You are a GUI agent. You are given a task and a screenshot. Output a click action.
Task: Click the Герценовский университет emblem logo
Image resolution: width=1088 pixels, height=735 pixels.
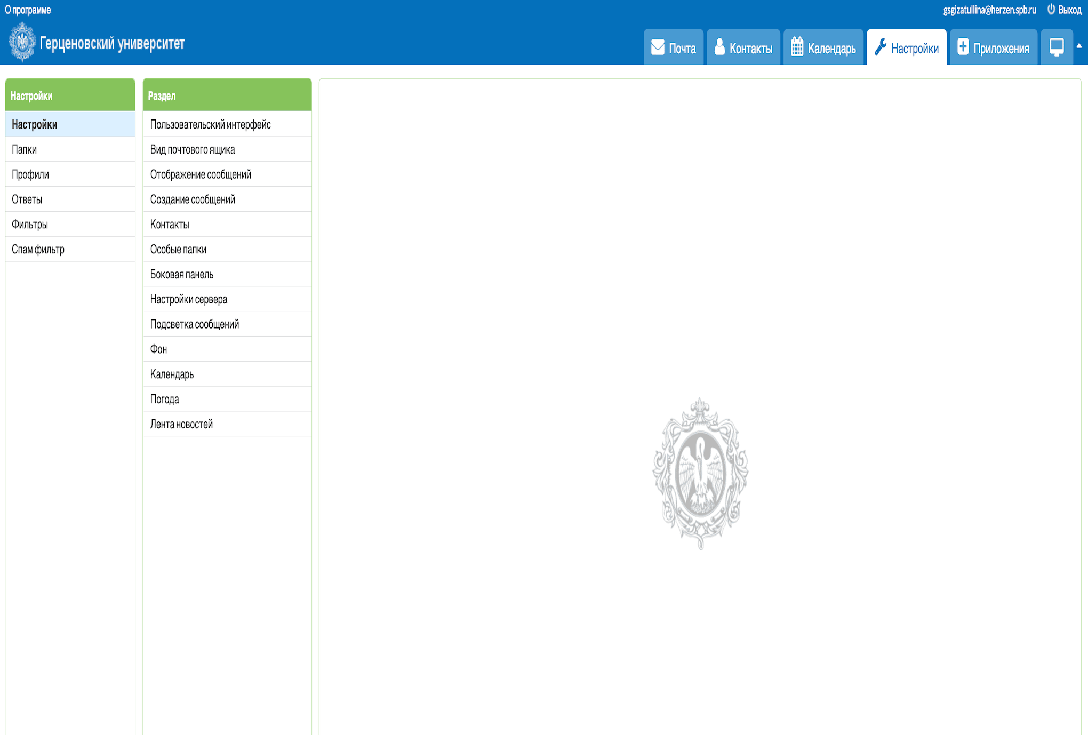pos(22,43)
